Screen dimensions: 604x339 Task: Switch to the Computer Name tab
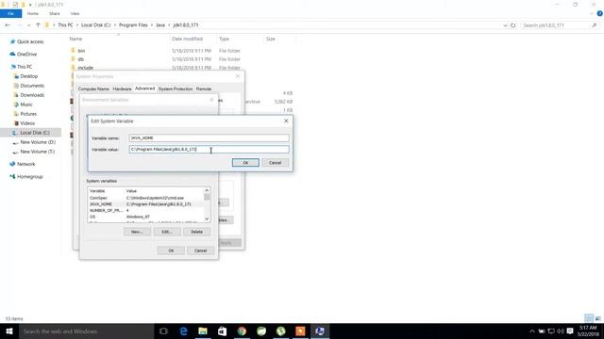pyautogui.click(x=93, y=89)
